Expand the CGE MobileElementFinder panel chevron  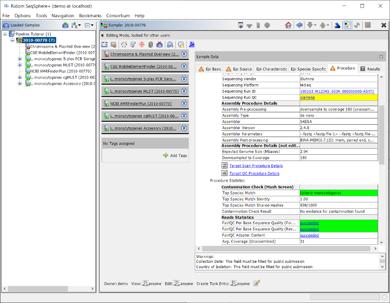coord(184,66)
